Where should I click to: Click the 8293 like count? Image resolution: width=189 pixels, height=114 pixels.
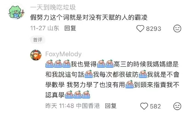point(154,29)
